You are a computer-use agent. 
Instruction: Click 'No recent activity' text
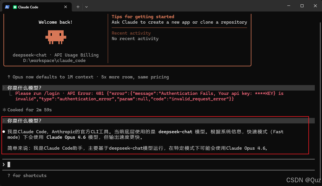[135, 38]
